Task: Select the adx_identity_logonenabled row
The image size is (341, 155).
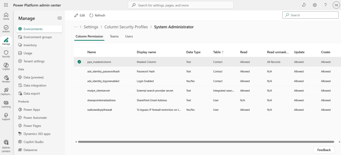Action: click(x=207, y=81)
